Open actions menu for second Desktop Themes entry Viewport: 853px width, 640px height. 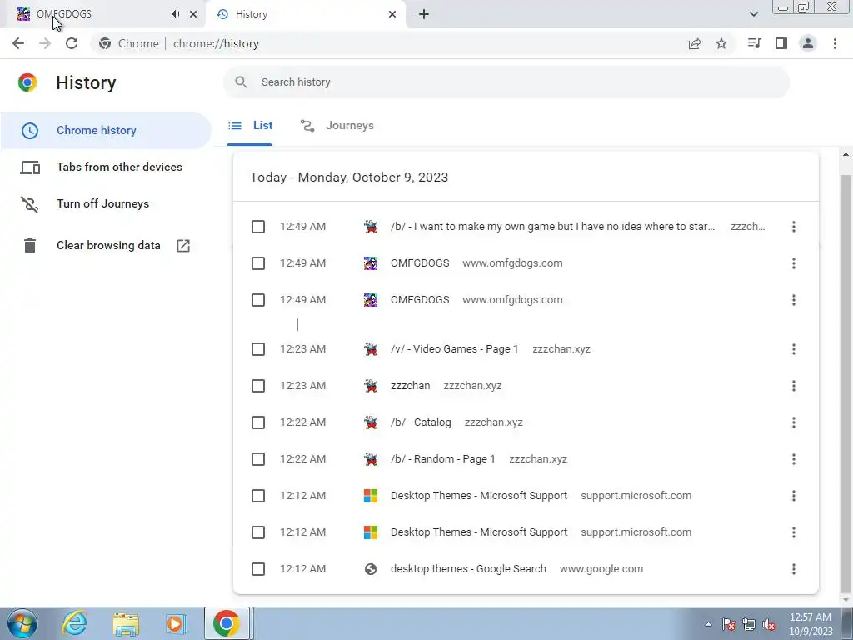click(x=794, y=532)
